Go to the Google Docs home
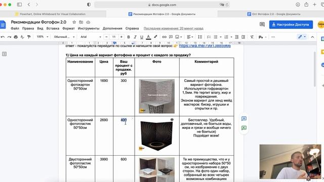 coord(3,25)
